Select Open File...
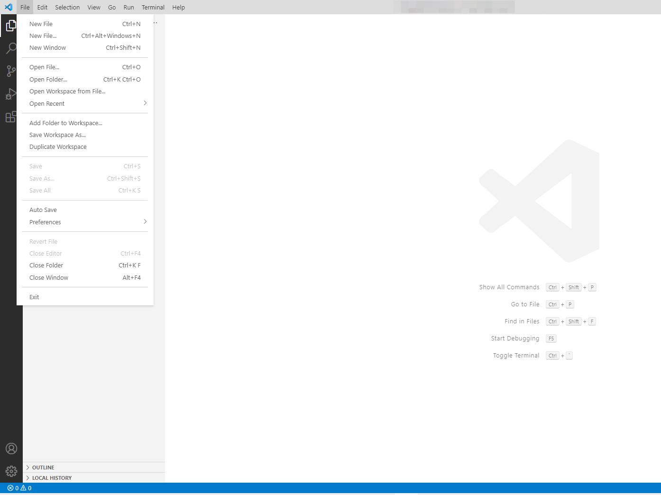 point(85,67)
